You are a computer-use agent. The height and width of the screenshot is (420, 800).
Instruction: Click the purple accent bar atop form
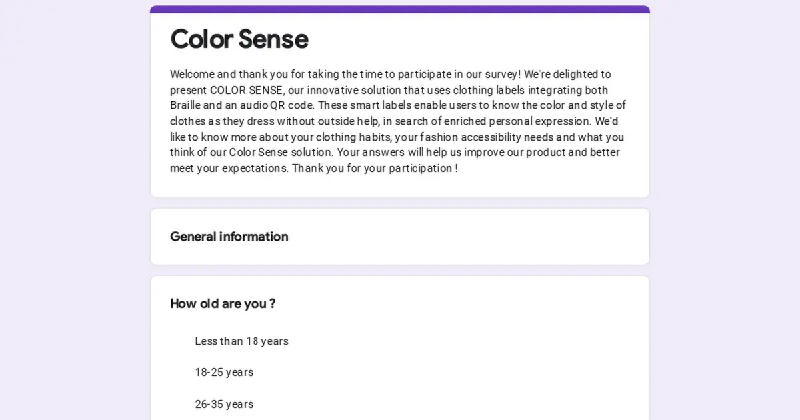(400, 9)
